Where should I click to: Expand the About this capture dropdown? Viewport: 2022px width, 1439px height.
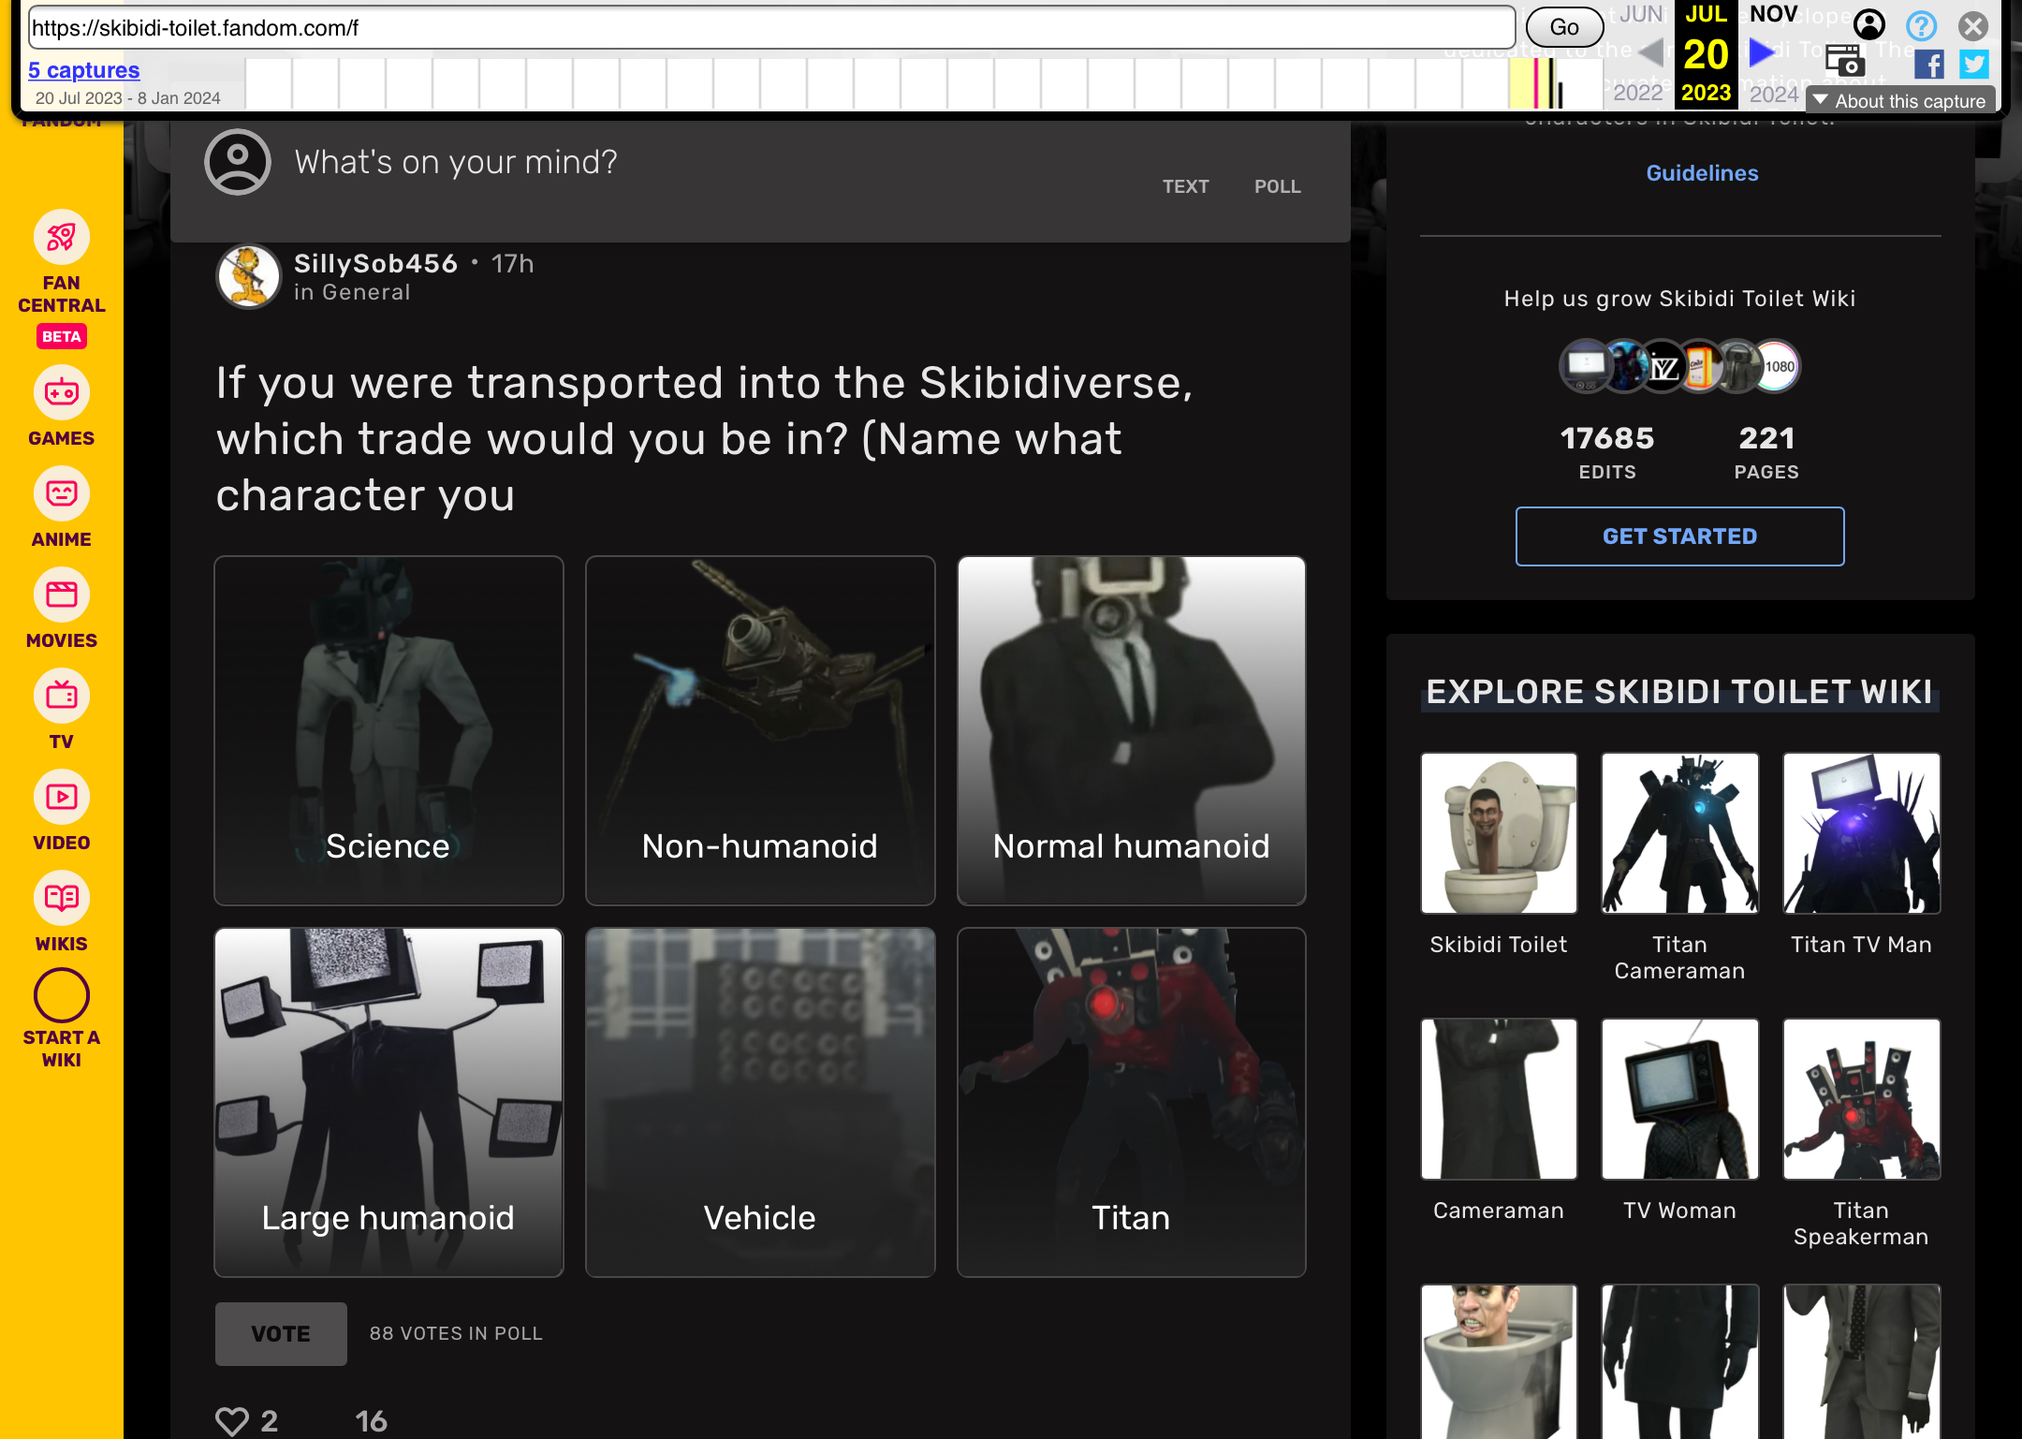(x=1899, y=100)
